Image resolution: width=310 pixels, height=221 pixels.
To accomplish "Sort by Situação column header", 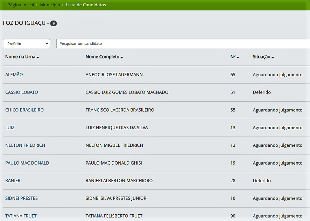I will coord(263,57).
